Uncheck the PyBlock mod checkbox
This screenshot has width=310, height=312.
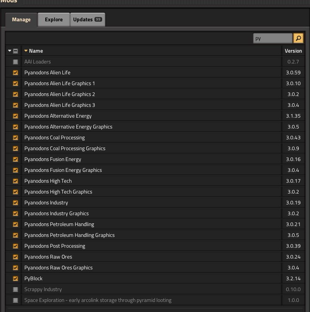(x=15, y=279)
